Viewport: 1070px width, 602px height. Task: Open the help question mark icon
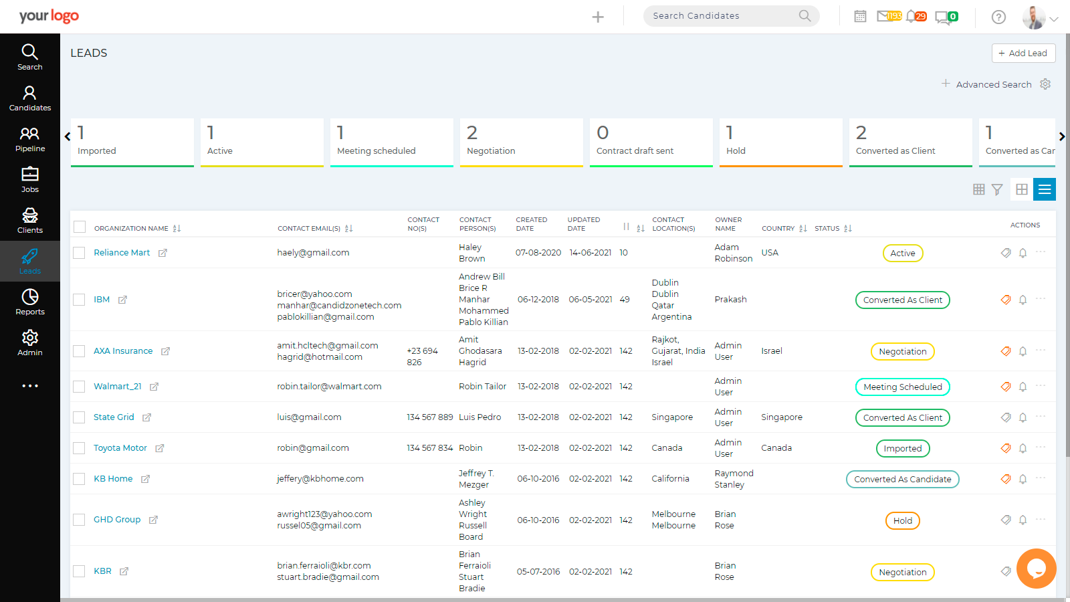(x=998, y=17)
